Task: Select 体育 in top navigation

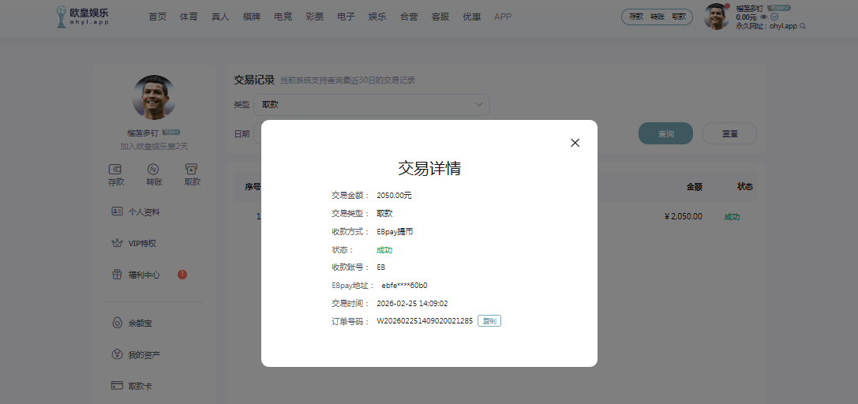Action: click(x=189, y=17)
